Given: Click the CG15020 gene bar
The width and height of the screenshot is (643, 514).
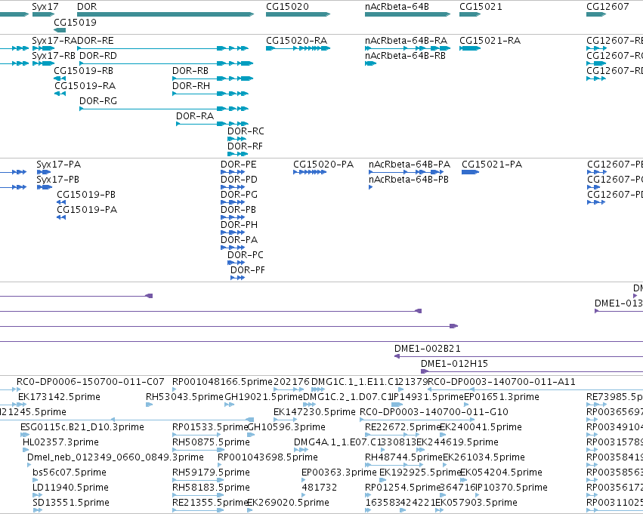Looking at the screenshot, I should click(298, 14).
